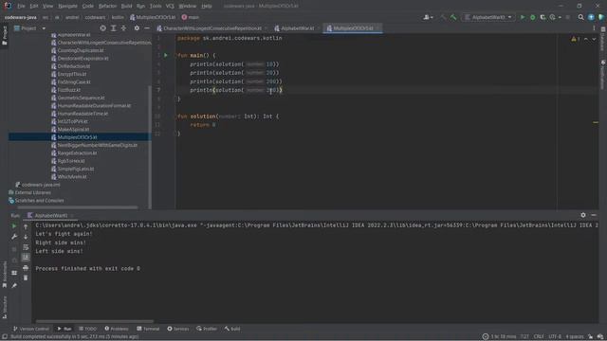The width and height of the screenshot is (607, 341).
Task: Start debugging with the green bug icon
Action: [533, 17]
